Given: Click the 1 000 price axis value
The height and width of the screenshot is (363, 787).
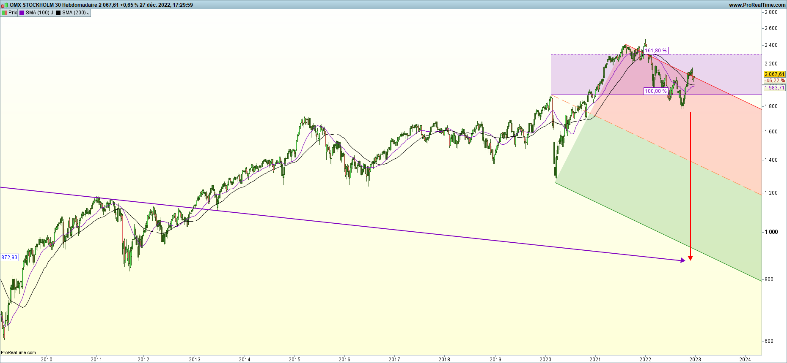Looking at the screenshot, I should pyautogui.click(x=771, y=232).
